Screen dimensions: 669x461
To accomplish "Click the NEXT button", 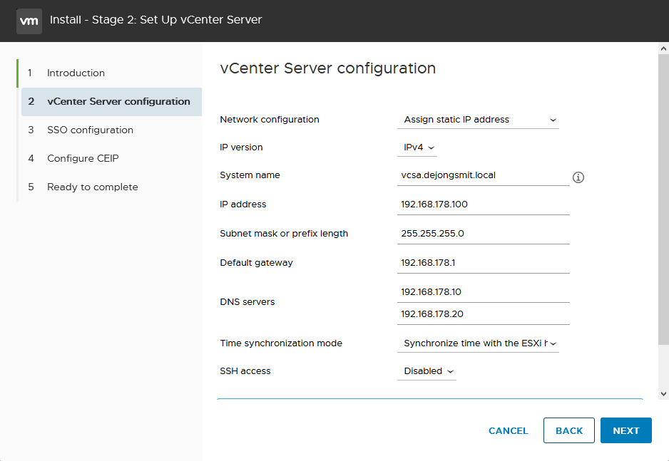I will pos(626,431).
